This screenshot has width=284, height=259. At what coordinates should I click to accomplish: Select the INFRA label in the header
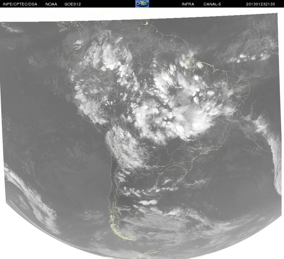tap(188, 4)
